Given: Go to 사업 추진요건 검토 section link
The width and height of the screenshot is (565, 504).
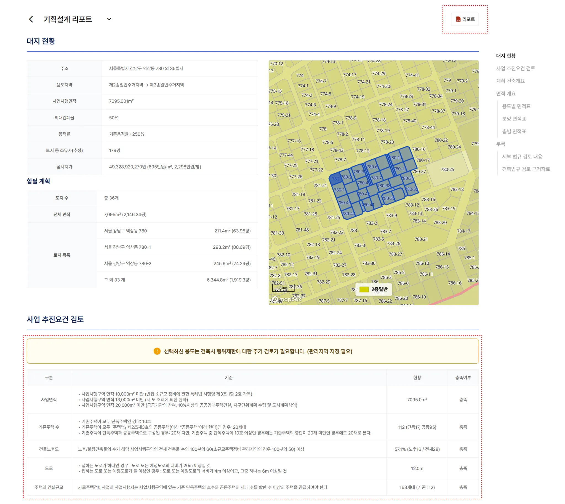Looking at the screenshot, I should point(515,68).
